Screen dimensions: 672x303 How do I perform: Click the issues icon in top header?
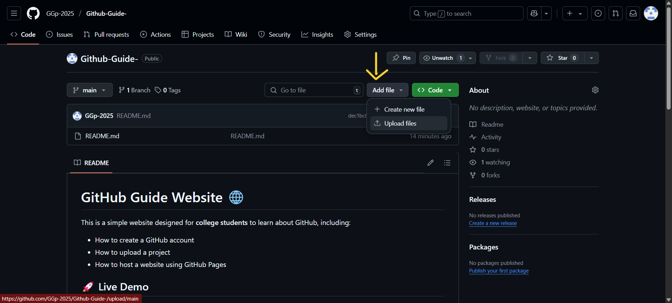(598, 13)
